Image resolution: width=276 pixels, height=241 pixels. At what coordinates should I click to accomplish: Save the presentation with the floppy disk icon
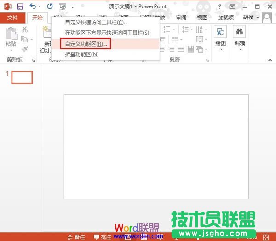click(x=20, y=6)
